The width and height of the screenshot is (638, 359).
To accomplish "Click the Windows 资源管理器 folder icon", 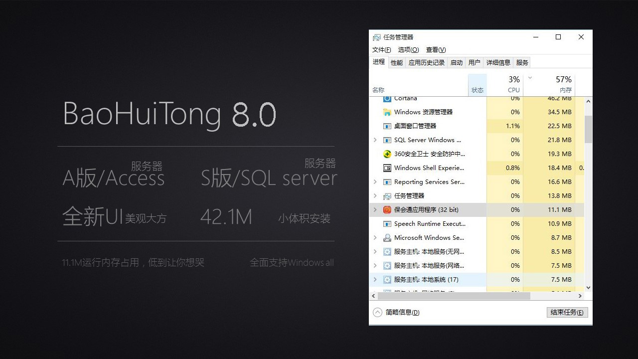I will coord(387,112).
